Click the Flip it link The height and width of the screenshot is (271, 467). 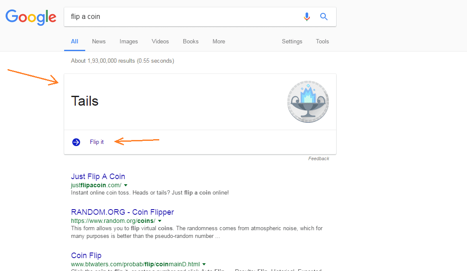coord(97,142)
